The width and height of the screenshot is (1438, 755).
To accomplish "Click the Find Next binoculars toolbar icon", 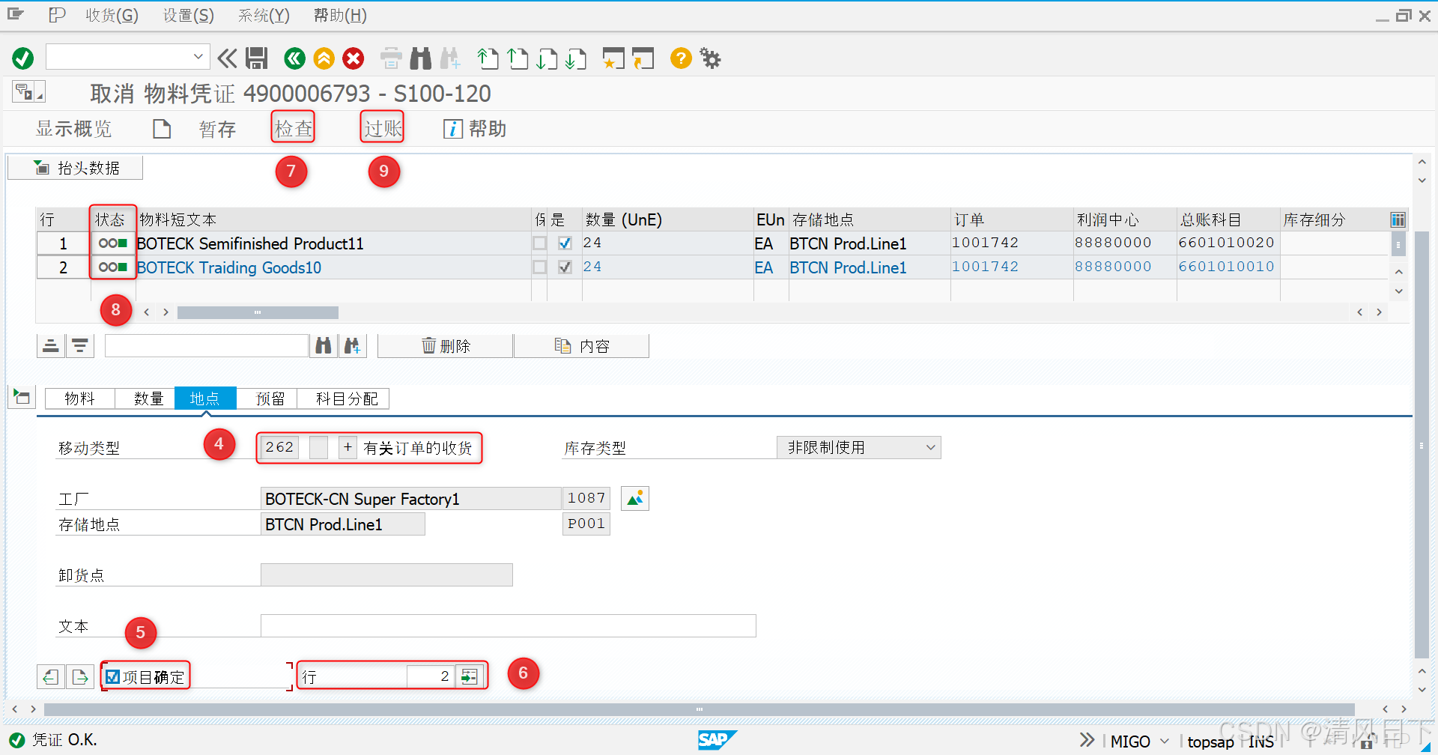I will pyautogui.click(x=450, y=58).
